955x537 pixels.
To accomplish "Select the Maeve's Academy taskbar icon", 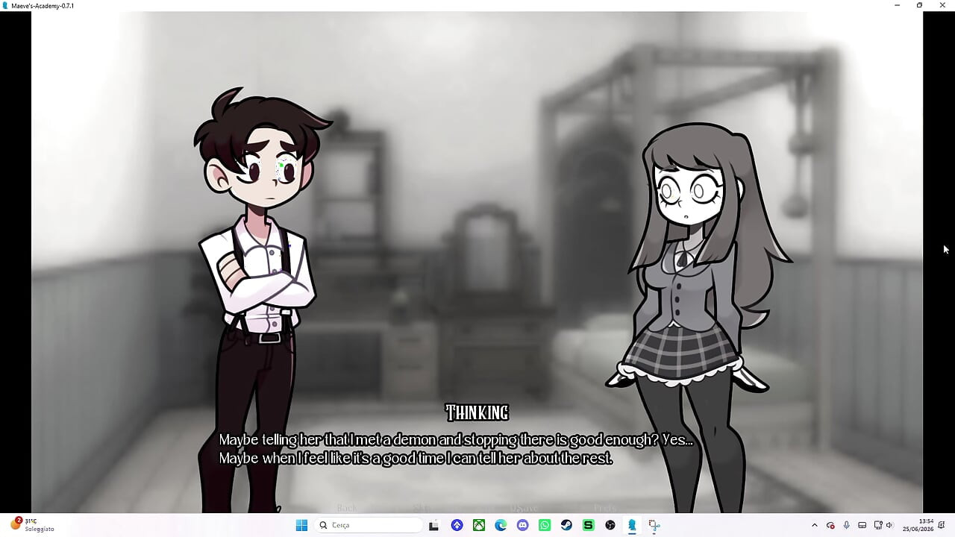I will point(632,525).
